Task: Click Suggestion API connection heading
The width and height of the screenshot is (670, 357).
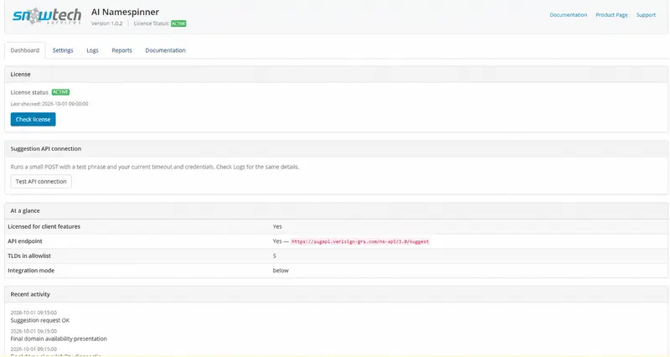Action: [46, 148]
